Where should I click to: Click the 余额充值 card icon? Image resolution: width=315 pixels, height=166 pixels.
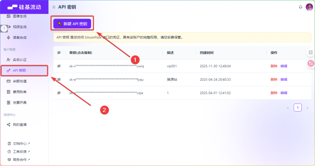(8, 81)
